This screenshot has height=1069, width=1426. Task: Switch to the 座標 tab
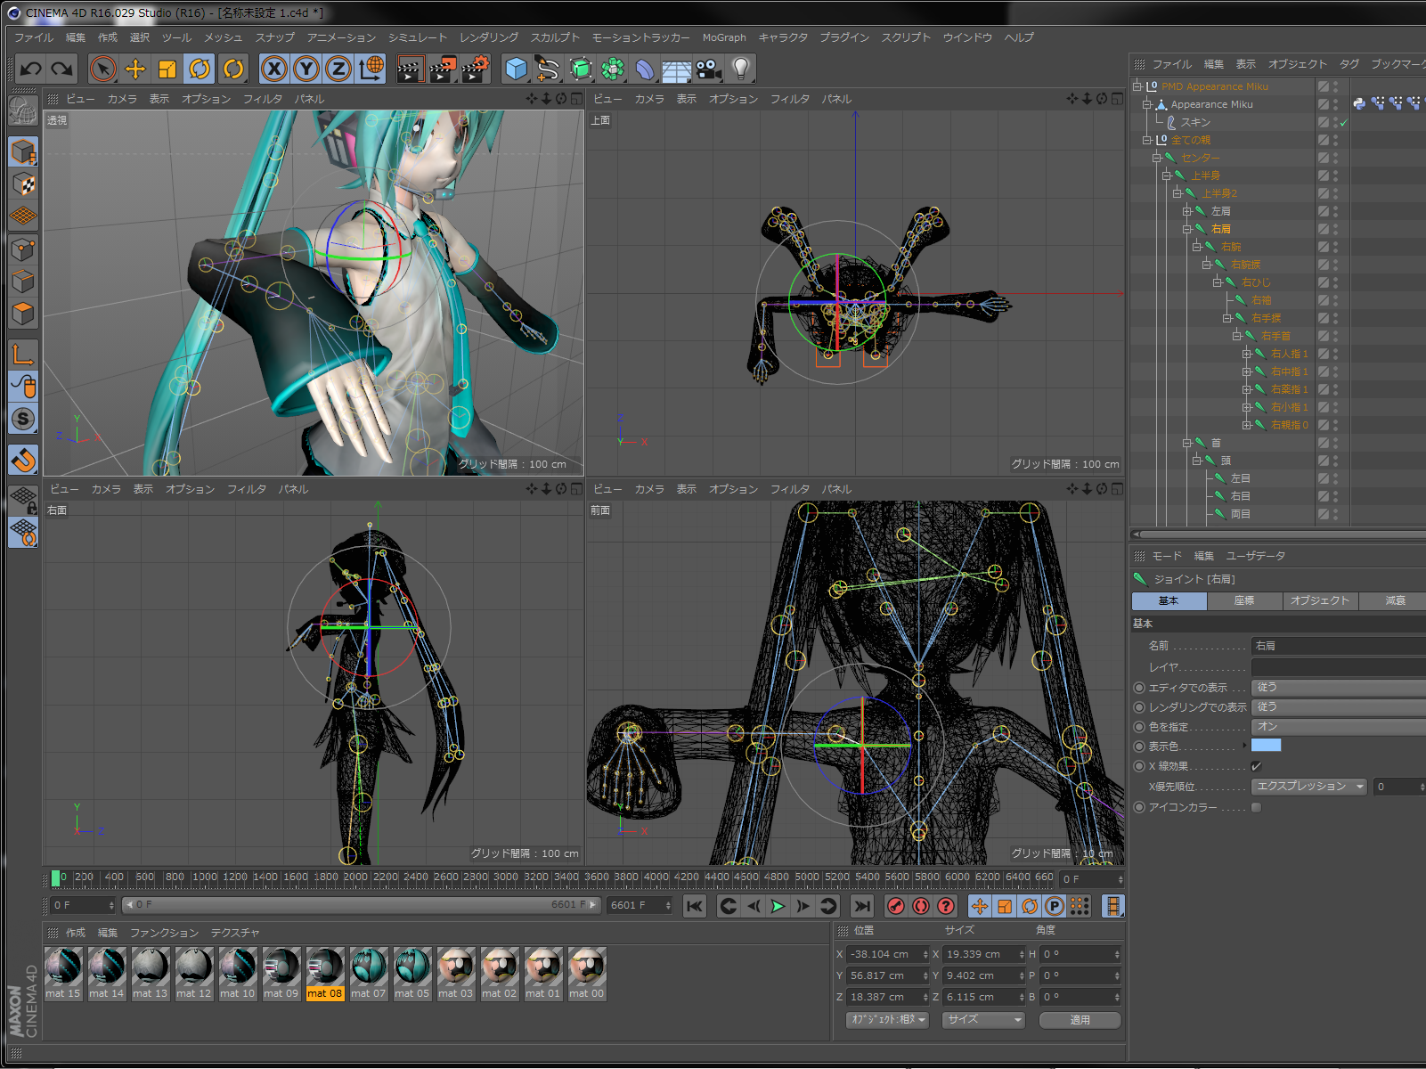1244,601
